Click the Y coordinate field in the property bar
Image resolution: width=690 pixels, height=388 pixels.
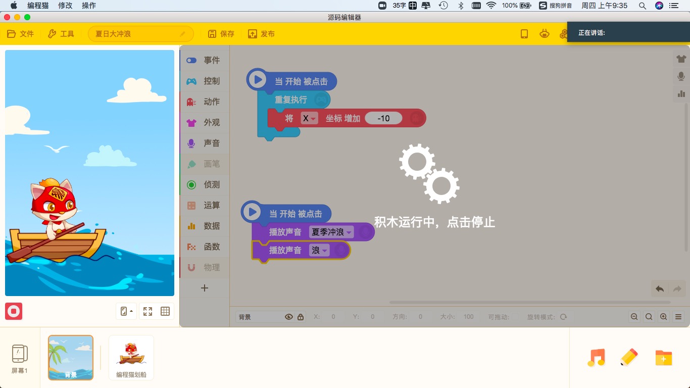point(373,317)
